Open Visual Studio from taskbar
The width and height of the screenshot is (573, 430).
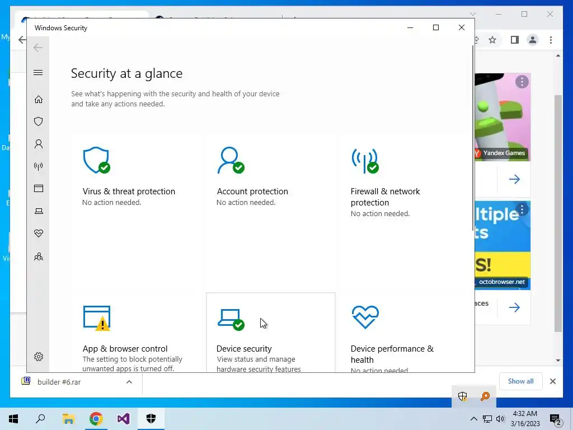[x=124, y=419]
